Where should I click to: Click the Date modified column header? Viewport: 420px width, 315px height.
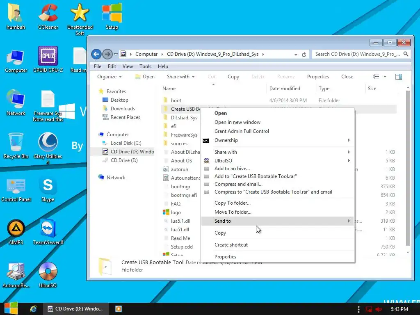[291, 89]
